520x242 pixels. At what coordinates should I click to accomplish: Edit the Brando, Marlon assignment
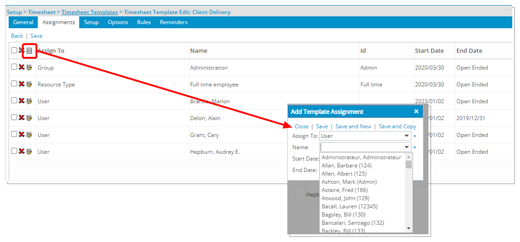coord(29,101)
